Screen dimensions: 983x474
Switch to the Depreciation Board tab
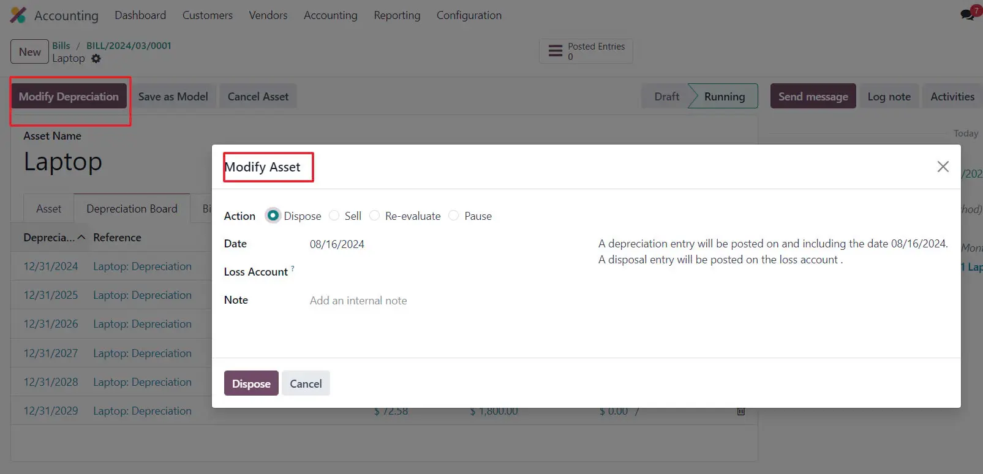(x=132, y=209)
